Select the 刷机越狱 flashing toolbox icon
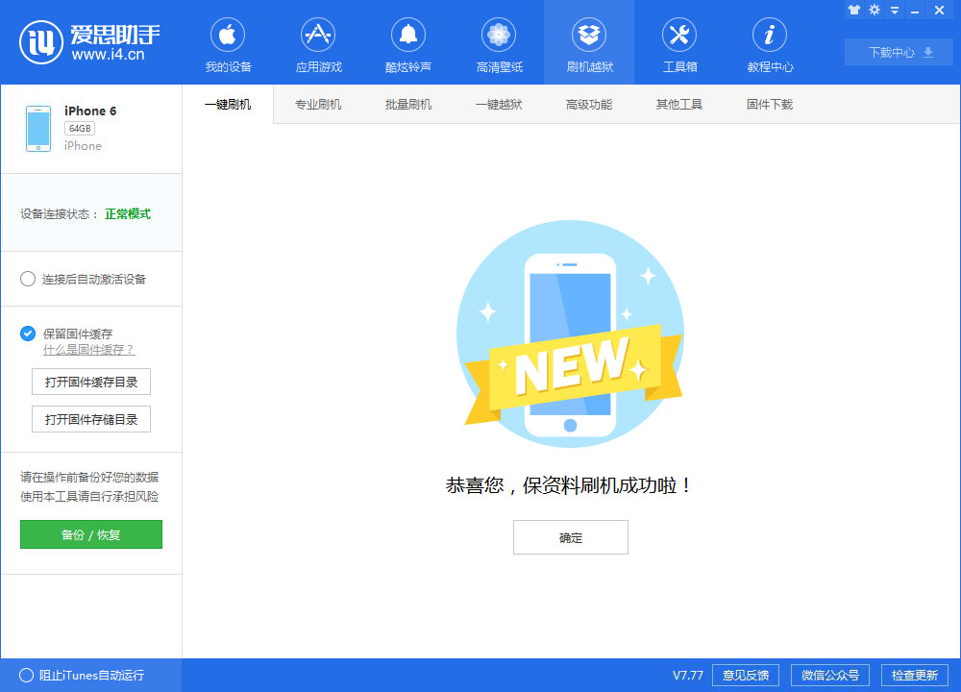 point(588,42)
